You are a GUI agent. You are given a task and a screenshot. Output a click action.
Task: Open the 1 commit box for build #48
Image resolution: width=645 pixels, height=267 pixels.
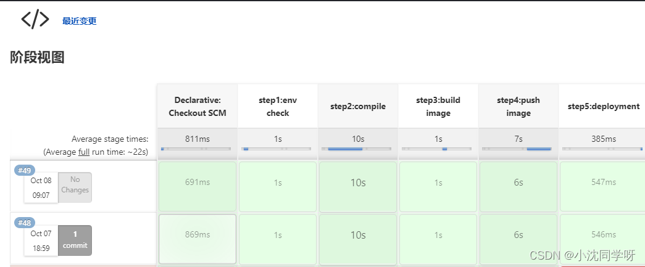(75, 240)
